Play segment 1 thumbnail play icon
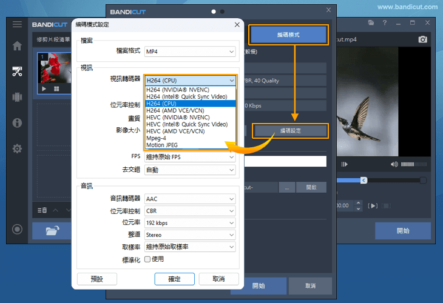Image resolution: width=443 pixels, height=303 pixels. click(x=44, y=89)
